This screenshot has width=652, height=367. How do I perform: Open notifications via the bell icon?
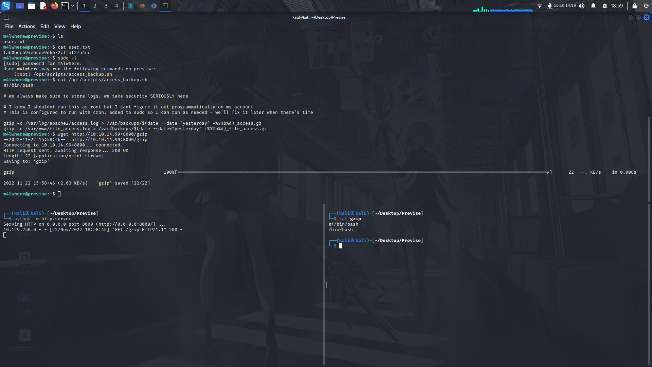pyautogui.click(x=594, y=5)
